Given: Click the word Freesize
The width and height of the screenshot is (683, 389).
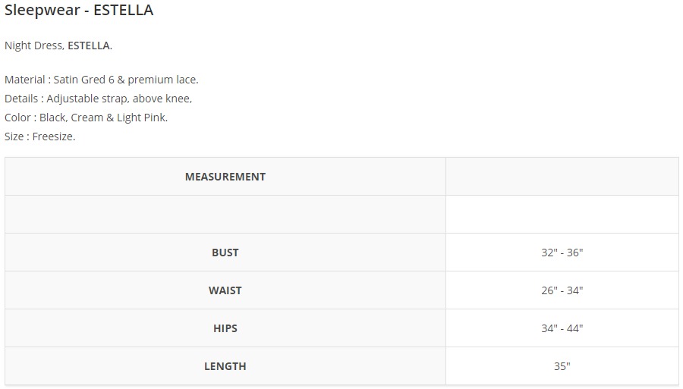Looking at the screenshot, I should 54,136.
